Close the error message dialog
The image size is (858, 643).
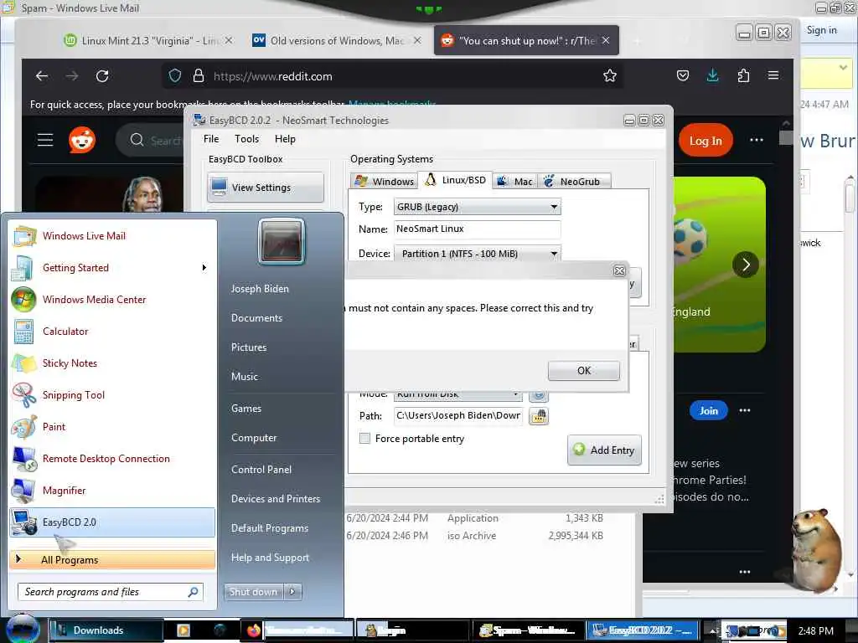pos(619,270)
